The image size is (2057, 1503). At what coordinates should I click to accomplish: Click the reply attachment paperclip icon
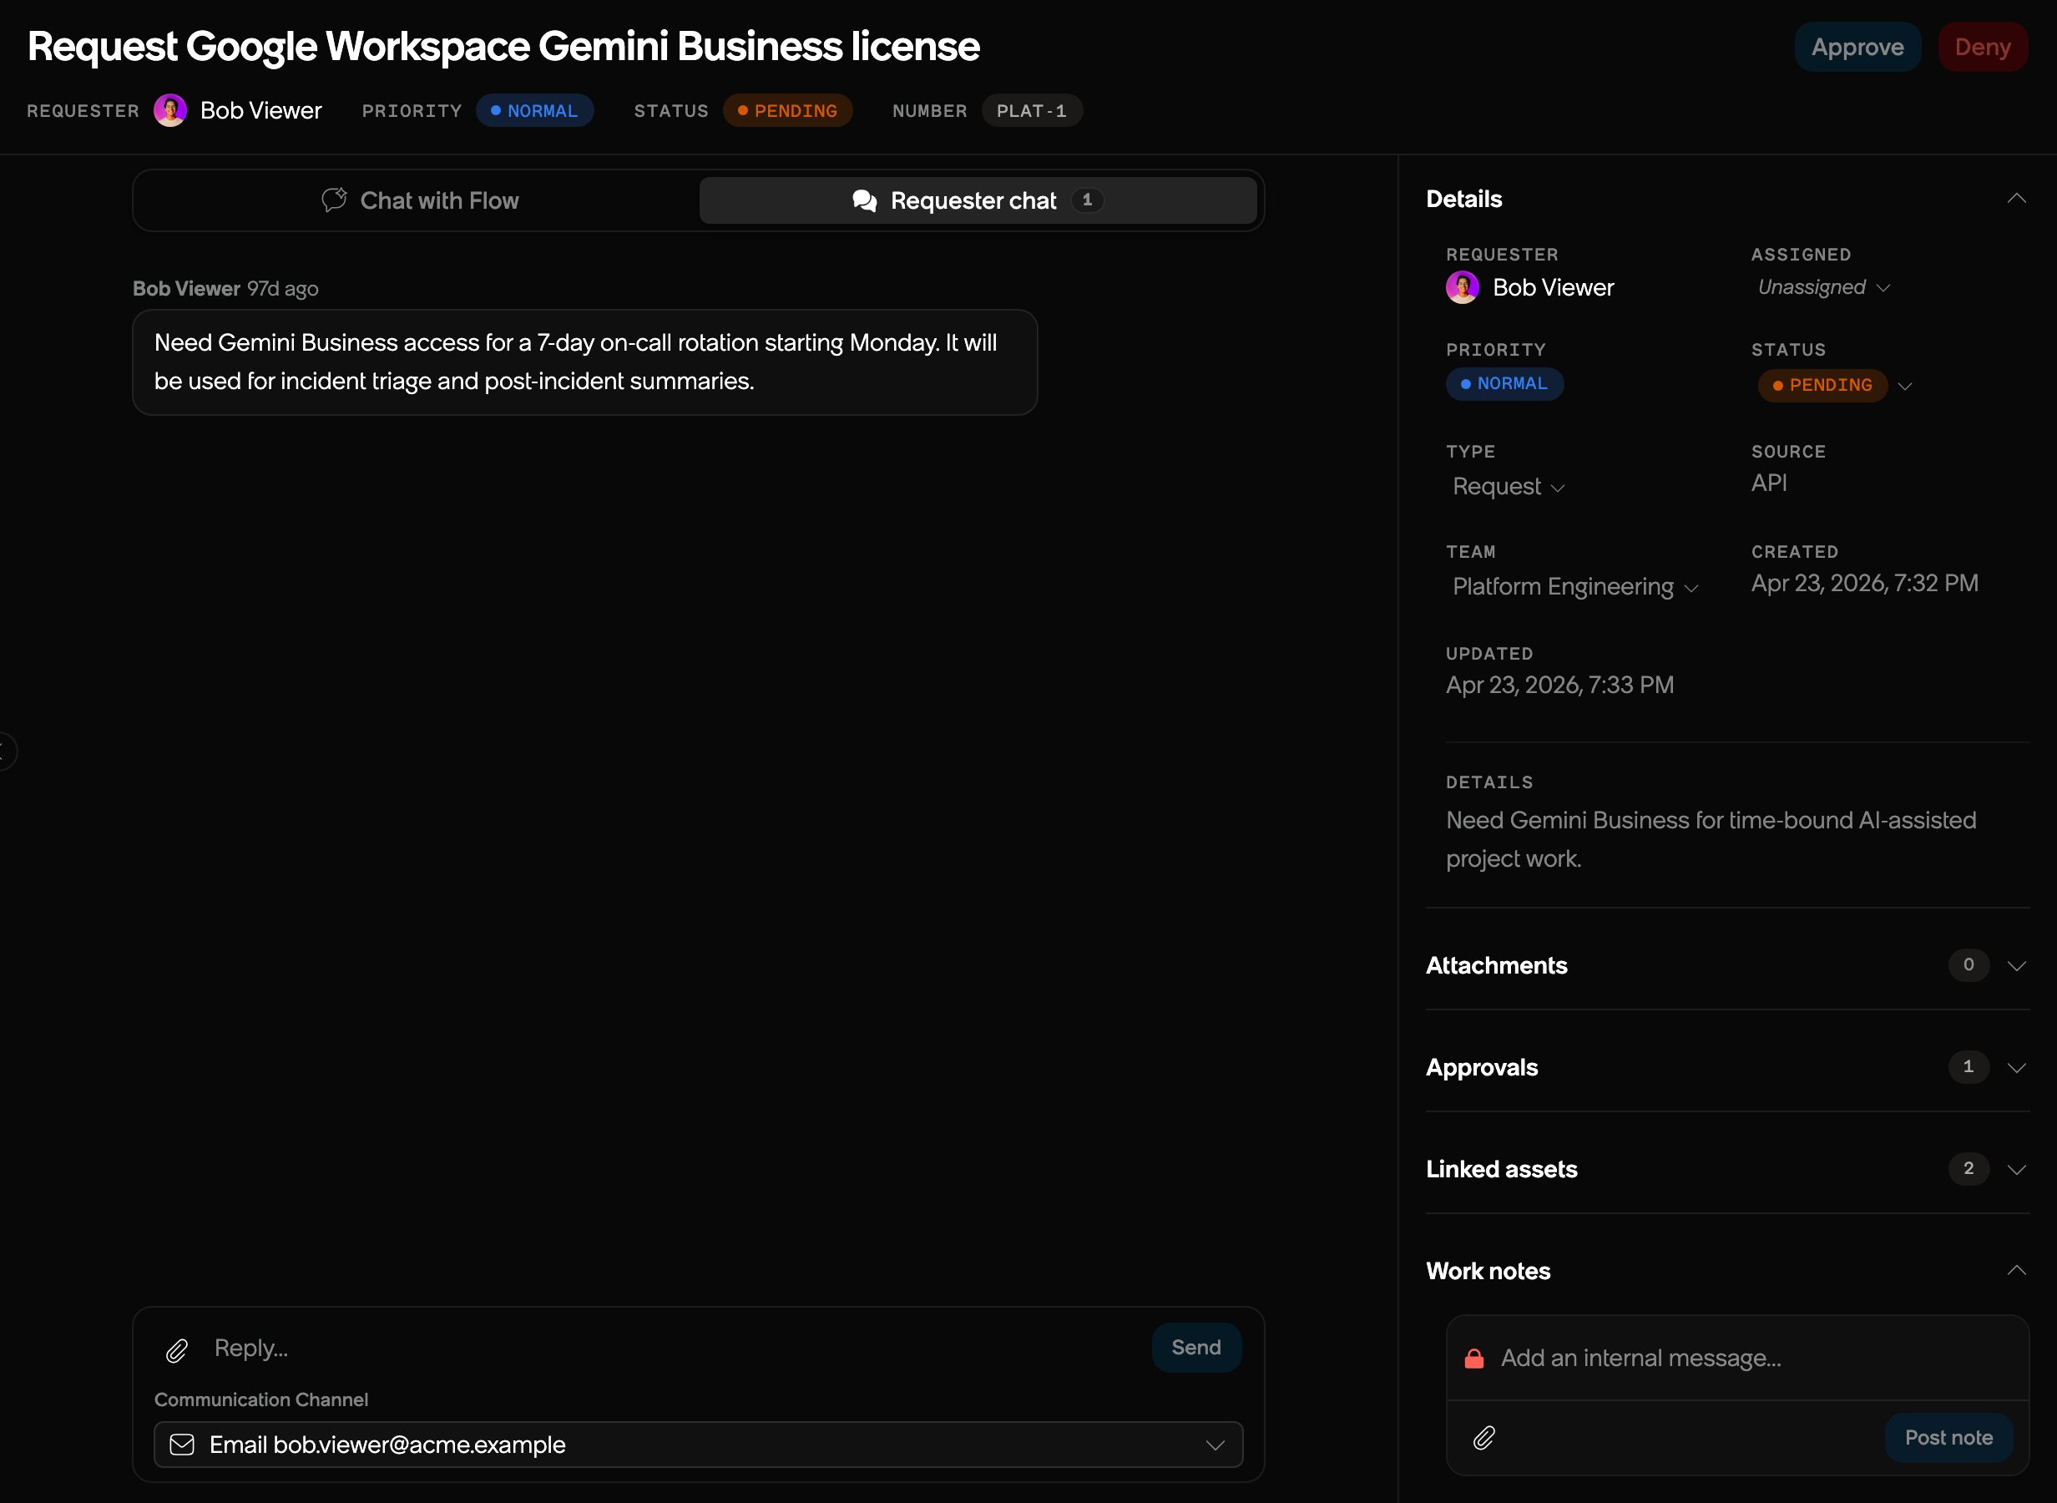(x=177, y=1350)
